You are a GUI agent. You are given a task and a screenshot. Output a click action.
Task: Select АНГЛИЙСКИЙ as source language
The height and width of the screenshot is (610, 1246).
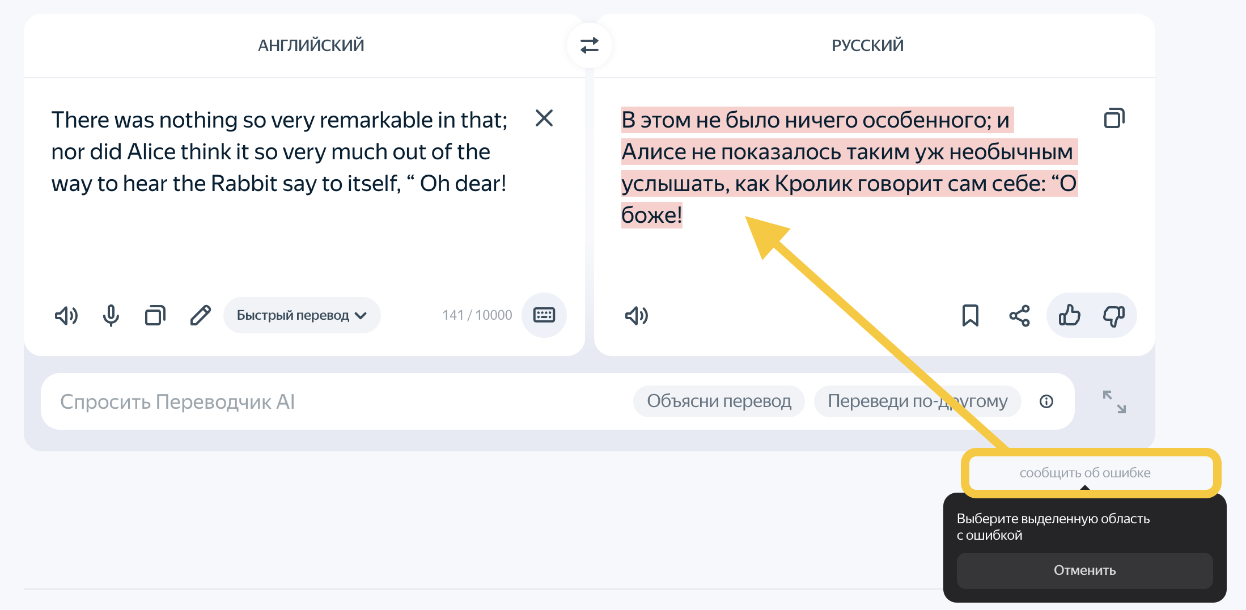311,45
